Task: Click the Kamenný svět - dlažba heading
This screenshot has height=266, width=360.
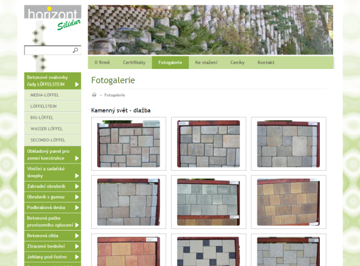Action: click(121, 110)
